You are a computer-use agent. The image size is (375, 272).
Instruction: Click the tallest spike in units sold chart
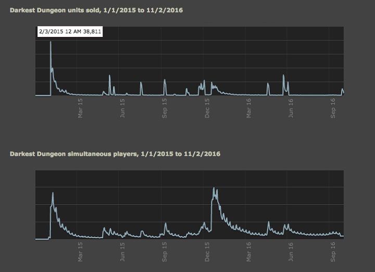point(51,43)
